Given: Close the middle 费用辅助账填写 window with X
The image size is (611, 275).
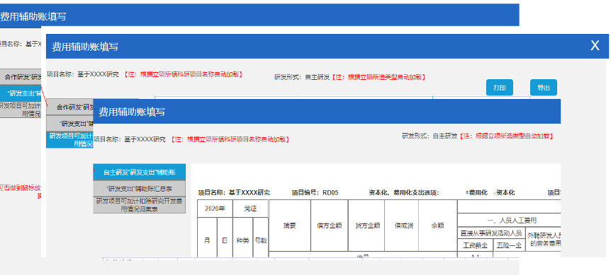Looking at the screenshot, I should pos(595,46).
